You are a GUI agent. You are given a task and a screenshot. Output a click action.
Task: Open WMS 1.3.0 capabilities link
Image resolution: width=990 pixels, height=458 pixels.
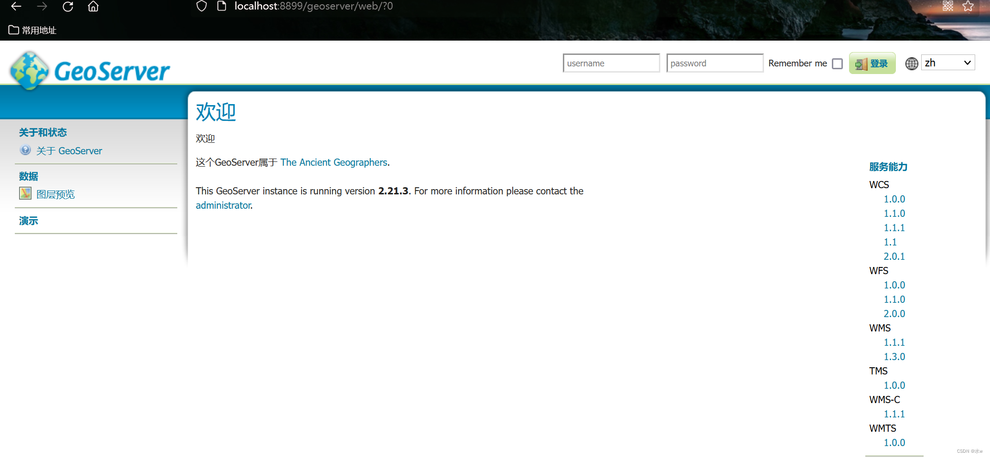tap(894, 357)
